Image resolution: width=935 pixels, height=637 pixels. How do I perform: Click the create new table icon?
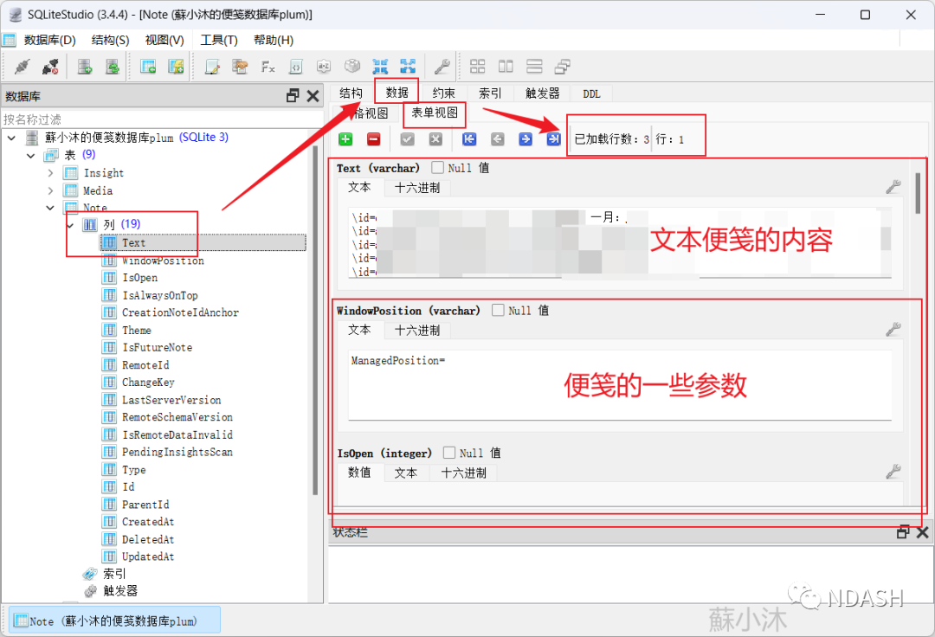click(148, 66)
